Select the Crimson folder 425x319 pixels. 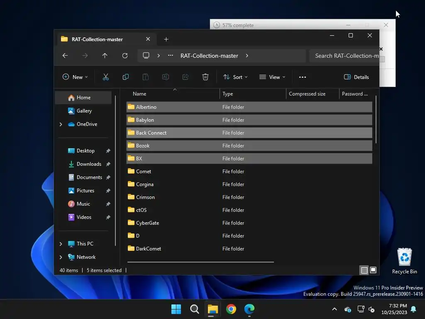coord(249,197)
